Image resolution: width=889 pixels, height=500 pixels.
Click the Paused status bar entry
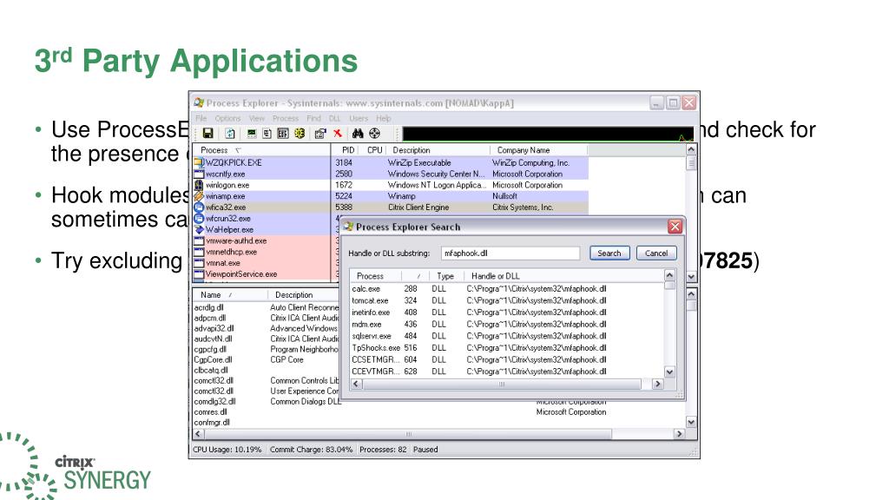click(x=425, y=450)
